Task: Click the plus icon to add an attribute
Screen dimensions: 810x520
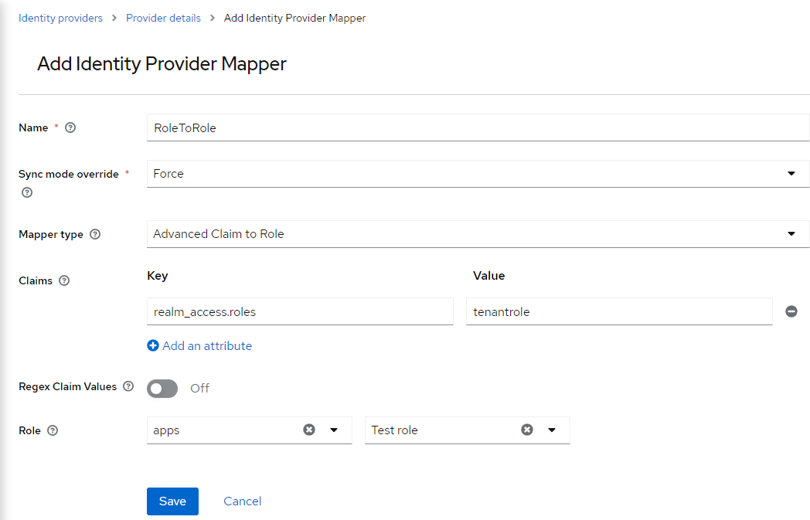Action: tap(153, 345)
